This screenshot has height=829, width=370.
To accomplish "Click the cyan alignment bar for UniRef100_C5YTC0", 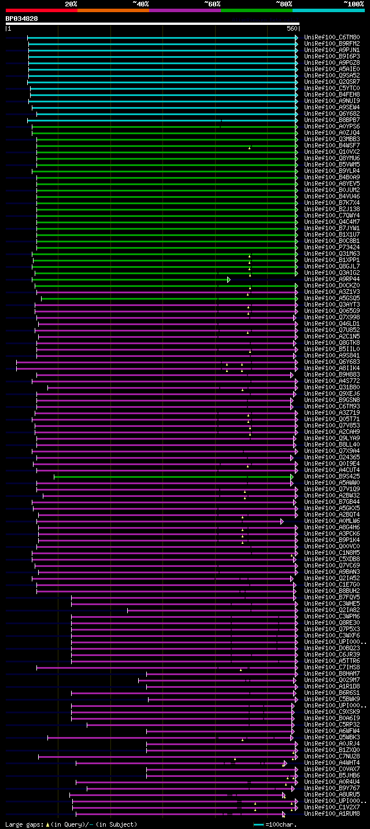I will coord(164,88).
